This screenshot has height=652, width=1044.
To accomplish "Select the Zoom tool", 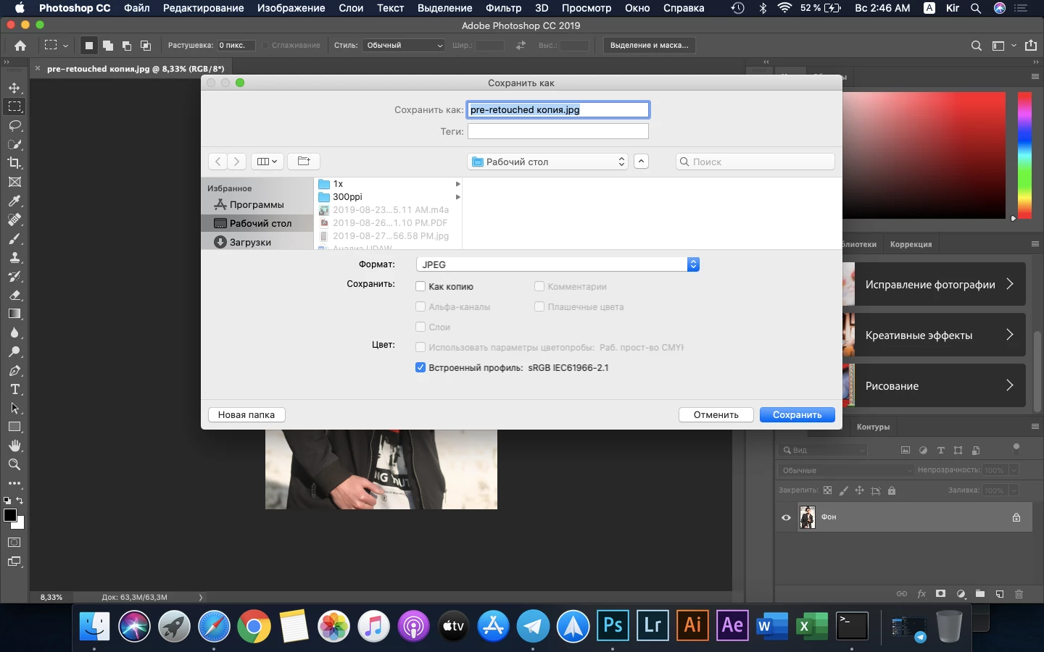I will pyautogui.click(x=14, y=464).
